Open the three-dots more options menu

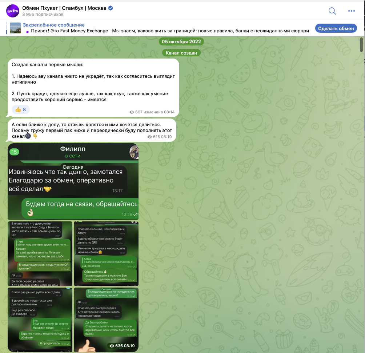pyautogui.click(x=351, y=11)
